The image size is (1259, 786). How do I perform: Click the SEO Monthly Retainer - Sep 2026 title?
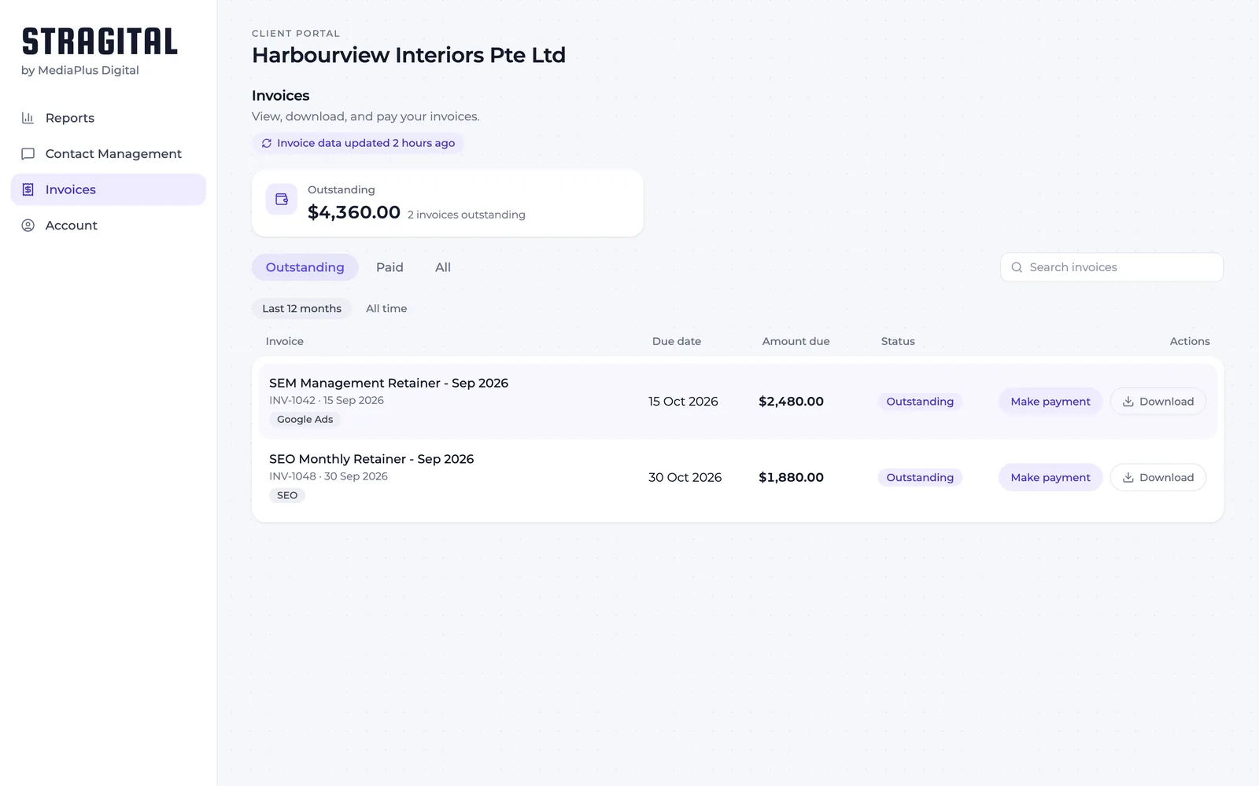click(x=371, y=460)
